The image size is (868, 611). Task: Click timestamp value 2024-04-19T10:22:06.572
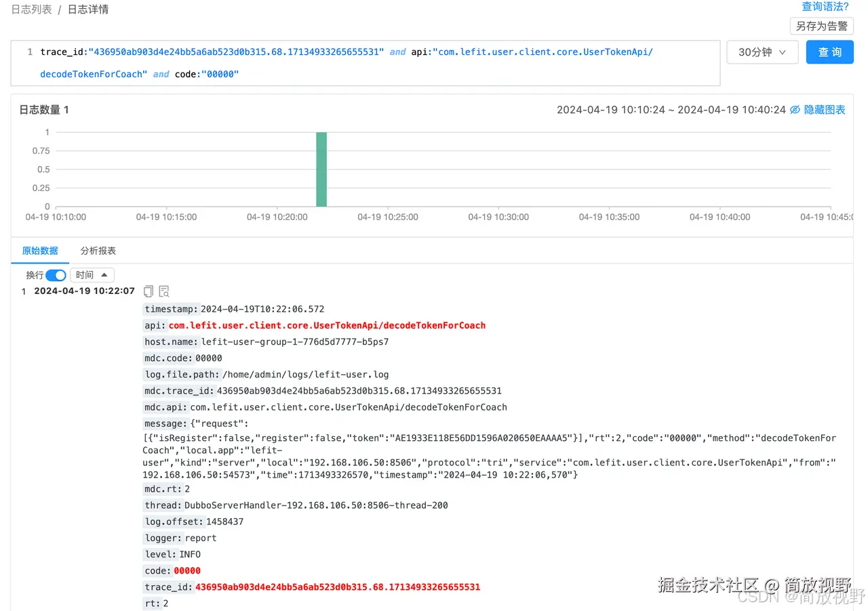point(262,309)
